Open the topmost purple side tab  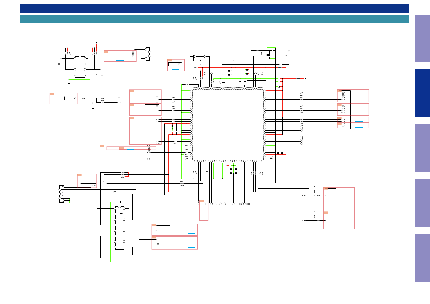click(422, 39)
